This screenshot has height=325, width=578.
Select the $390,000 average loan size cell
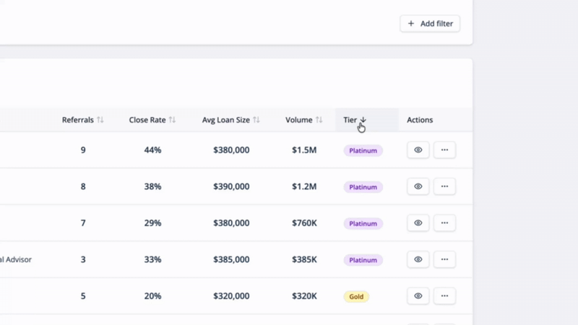(x=231, y=186)
